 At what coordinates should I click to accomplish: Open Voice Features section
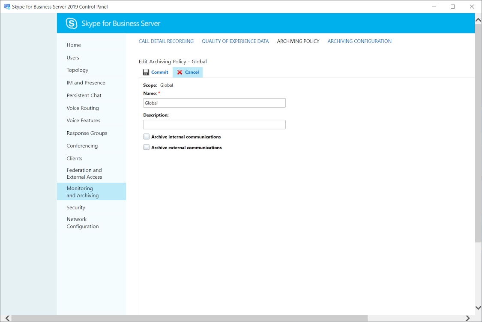click(x=83, y=121)
